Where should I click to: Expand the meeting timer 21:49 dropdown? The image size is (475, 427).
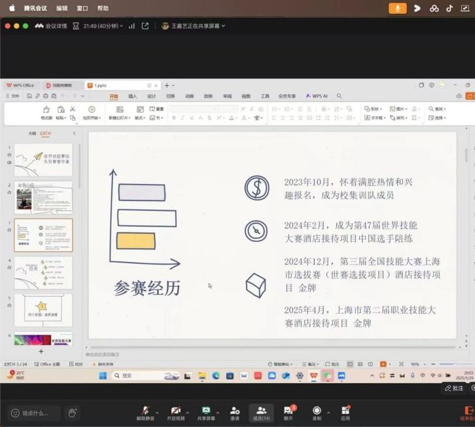coord(121,26)
